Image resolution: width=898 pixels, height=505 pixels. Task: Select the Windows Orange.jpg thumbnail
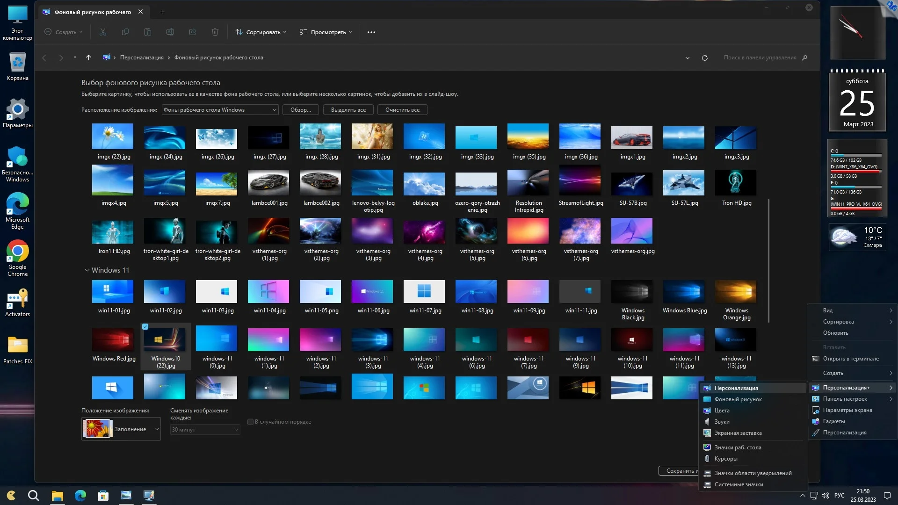(736, 293)
